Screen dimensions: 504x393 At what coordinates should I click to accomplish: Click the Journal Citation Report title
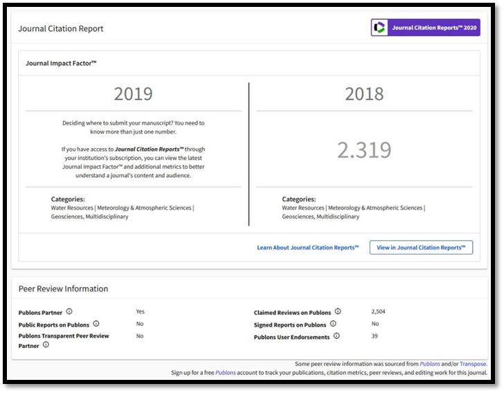(x=61, y=28)
